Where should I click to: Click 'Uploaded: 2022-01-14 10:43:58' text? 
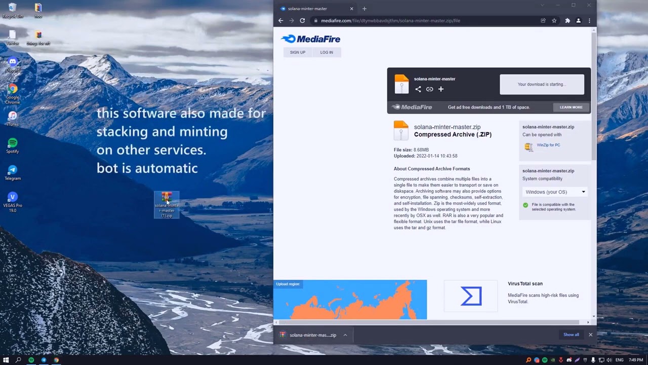[425, 156]
